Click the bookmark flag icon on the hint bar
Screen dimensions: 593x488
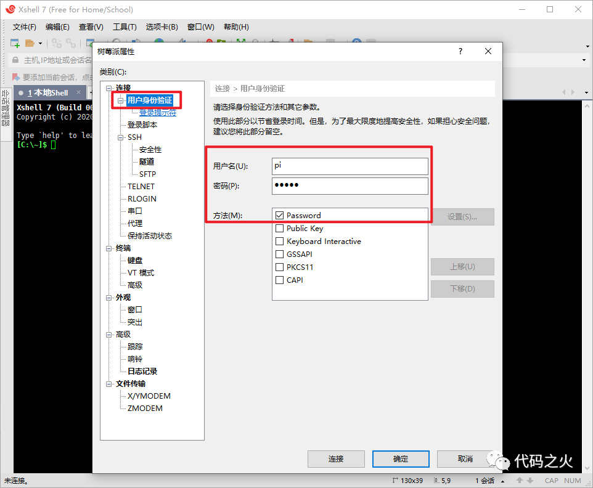point(16,77)
